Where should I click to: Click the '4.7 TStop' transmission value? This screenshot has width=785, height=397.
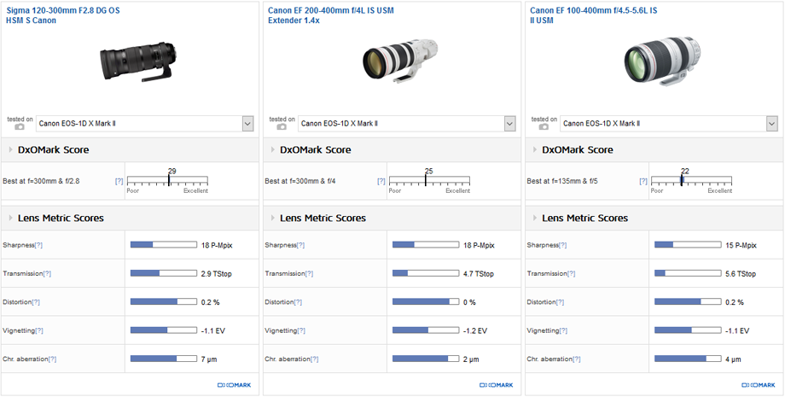479,274
